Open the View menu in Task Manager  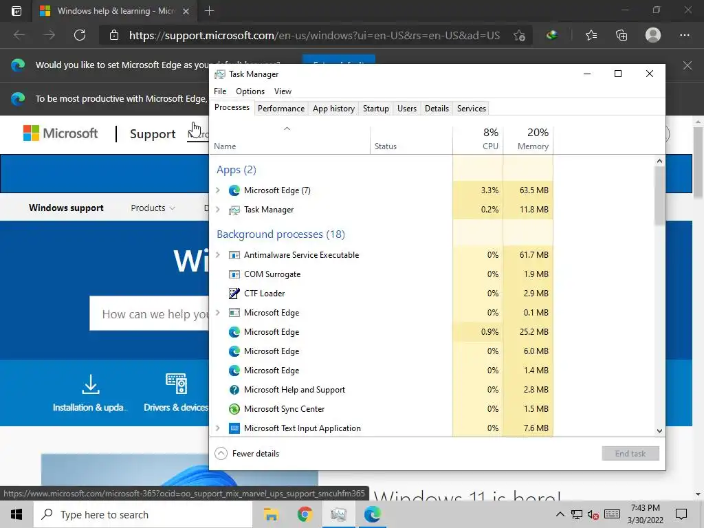click(x=283, y=91)
